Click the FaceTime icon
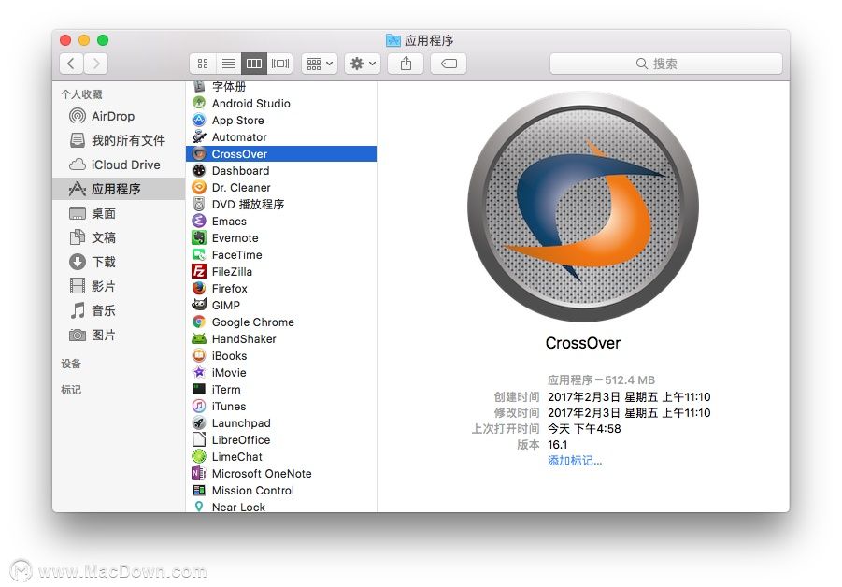The width and height of the screenshot is (842, 587). (199, 254)
